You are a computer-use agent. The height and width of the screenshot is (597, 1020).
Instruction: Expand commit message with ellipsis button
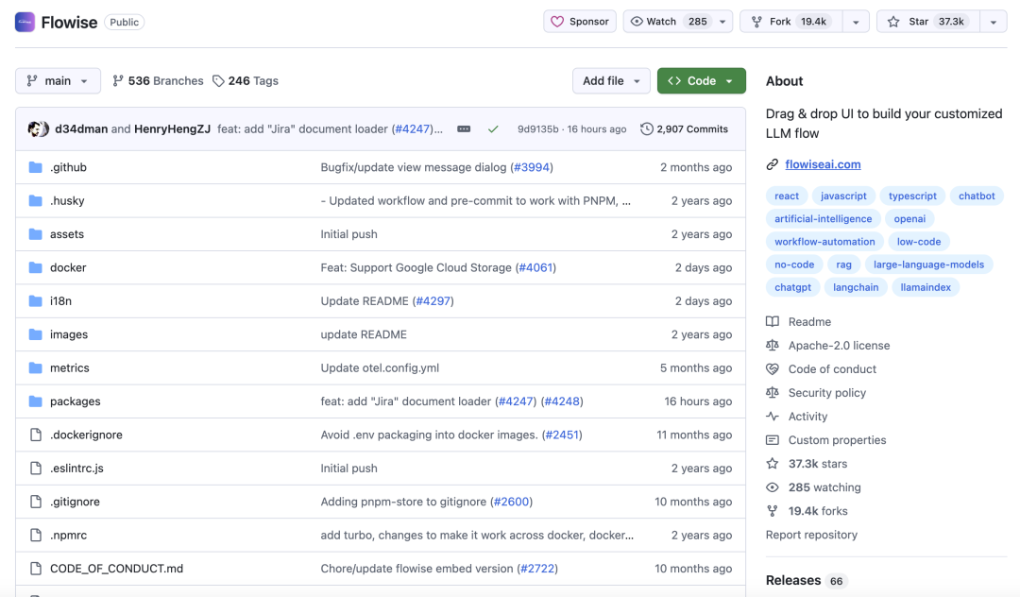[464, 128]
